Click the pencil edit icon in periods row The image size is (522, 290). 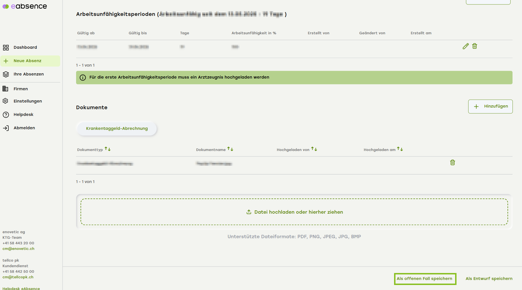[x=465, y=46]
